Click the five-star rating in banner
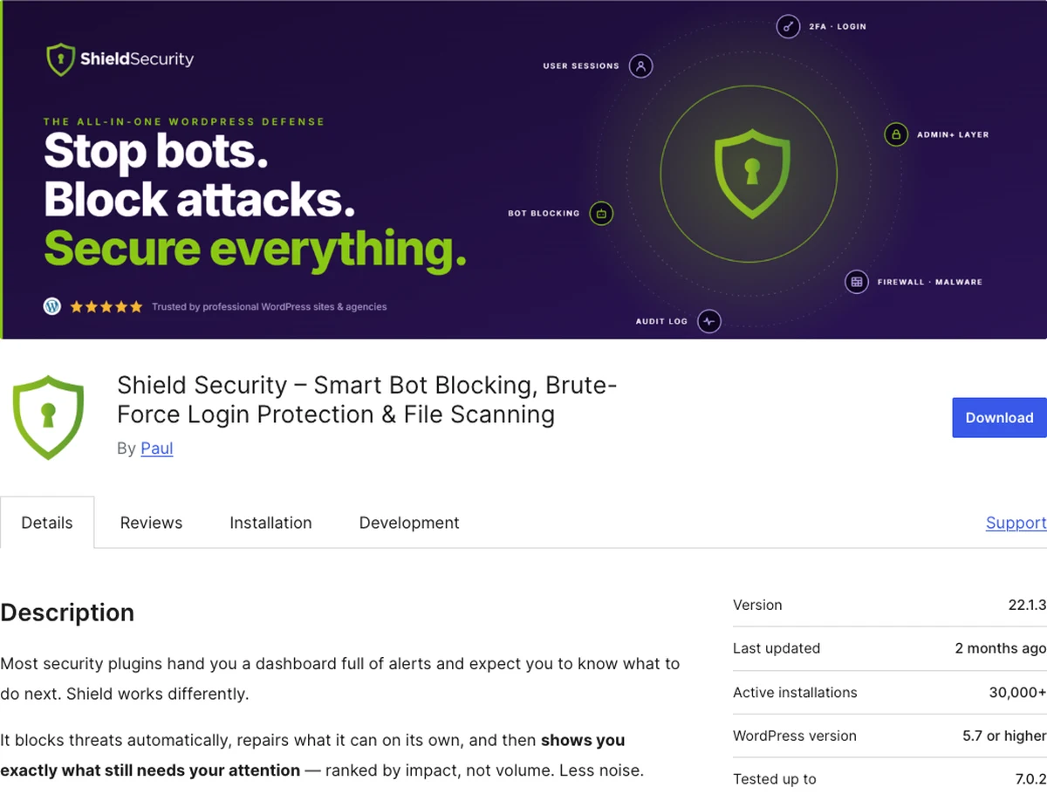The width and height of the screenshot is (1047, 794). point(106,306)
